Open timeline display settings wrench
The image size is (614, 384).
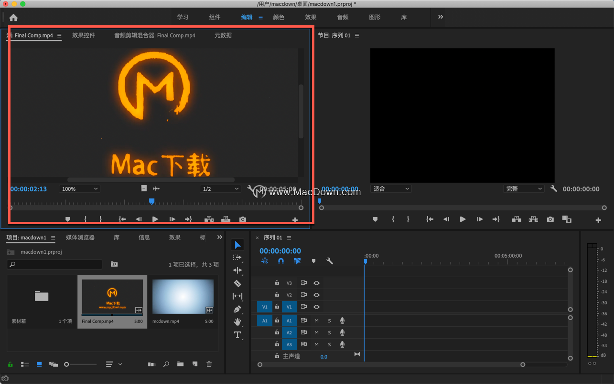[329, 261]
